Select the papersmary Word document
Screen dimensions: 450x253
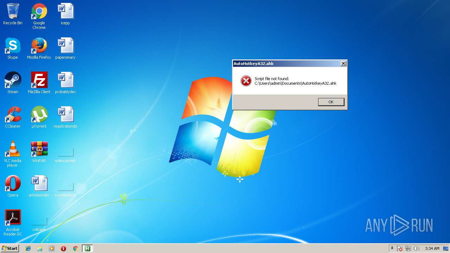[x=65, y=48]
